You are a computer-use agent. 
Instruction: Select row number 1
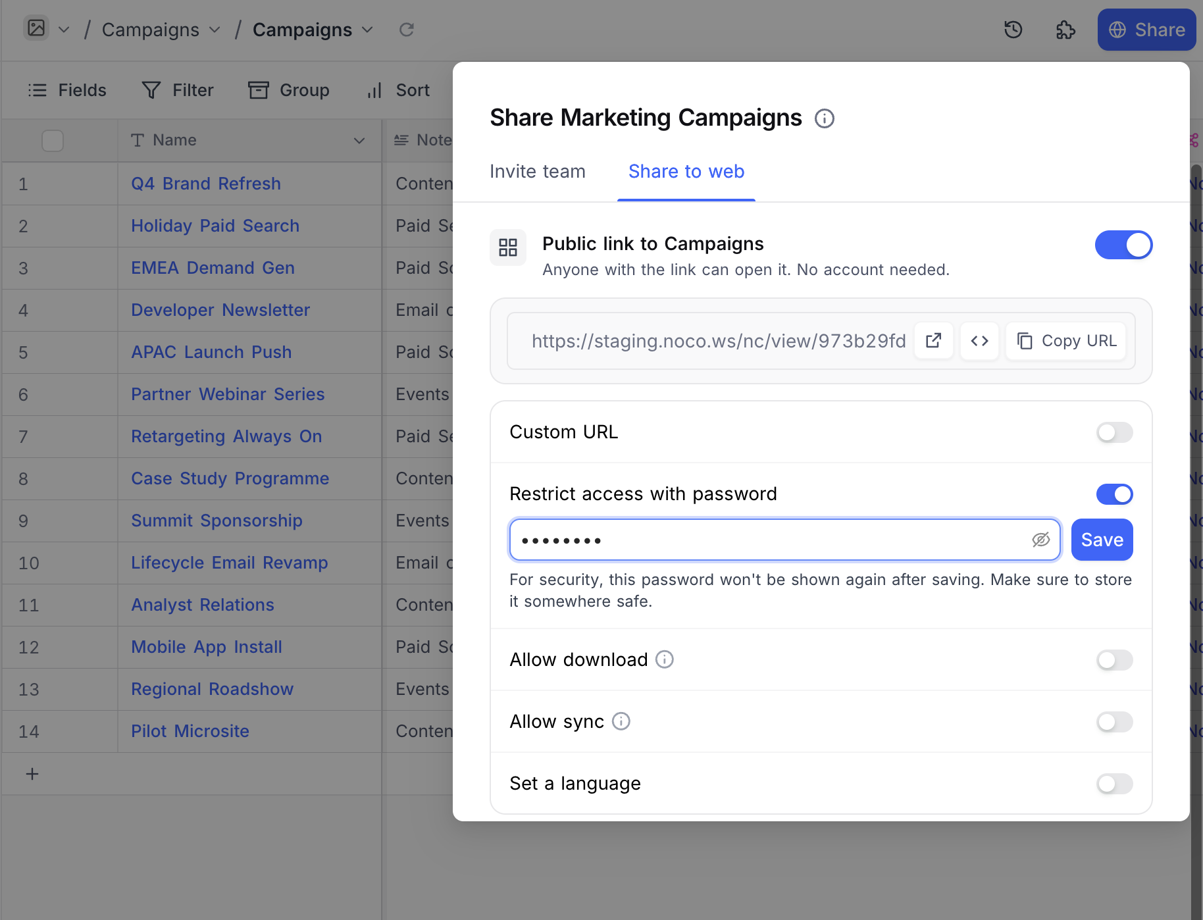click(23, 184)
